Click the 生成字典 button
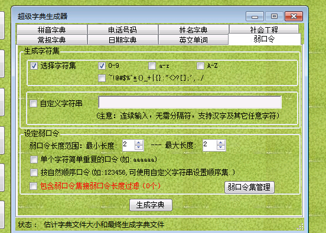Viewport: 326px width, 233px height. click(x=151, y=205)
